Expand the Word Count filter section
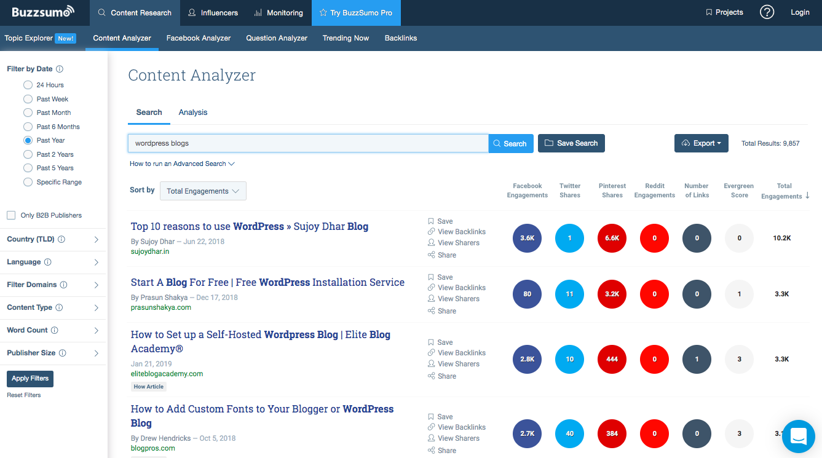Viewport: 822px width, 458px height. click(53, 330)
